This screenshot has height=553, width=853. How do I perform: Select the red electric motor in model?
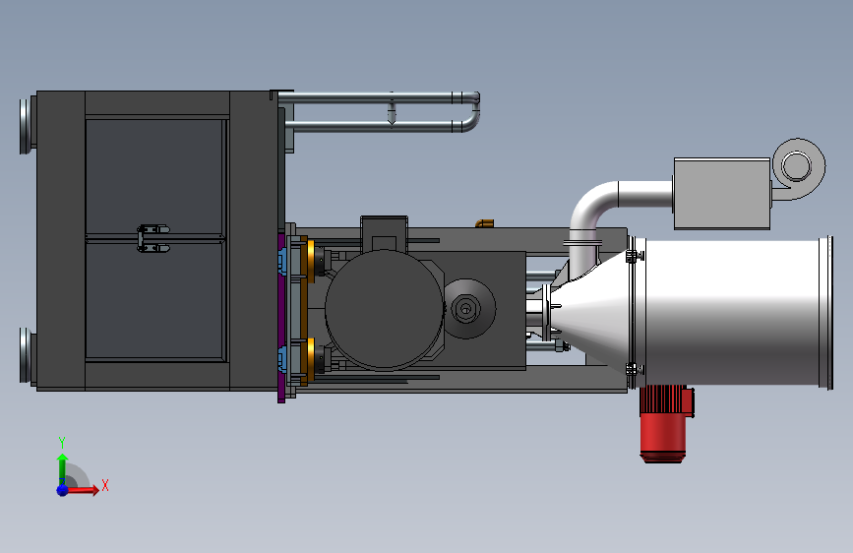(x=665, y=424)
